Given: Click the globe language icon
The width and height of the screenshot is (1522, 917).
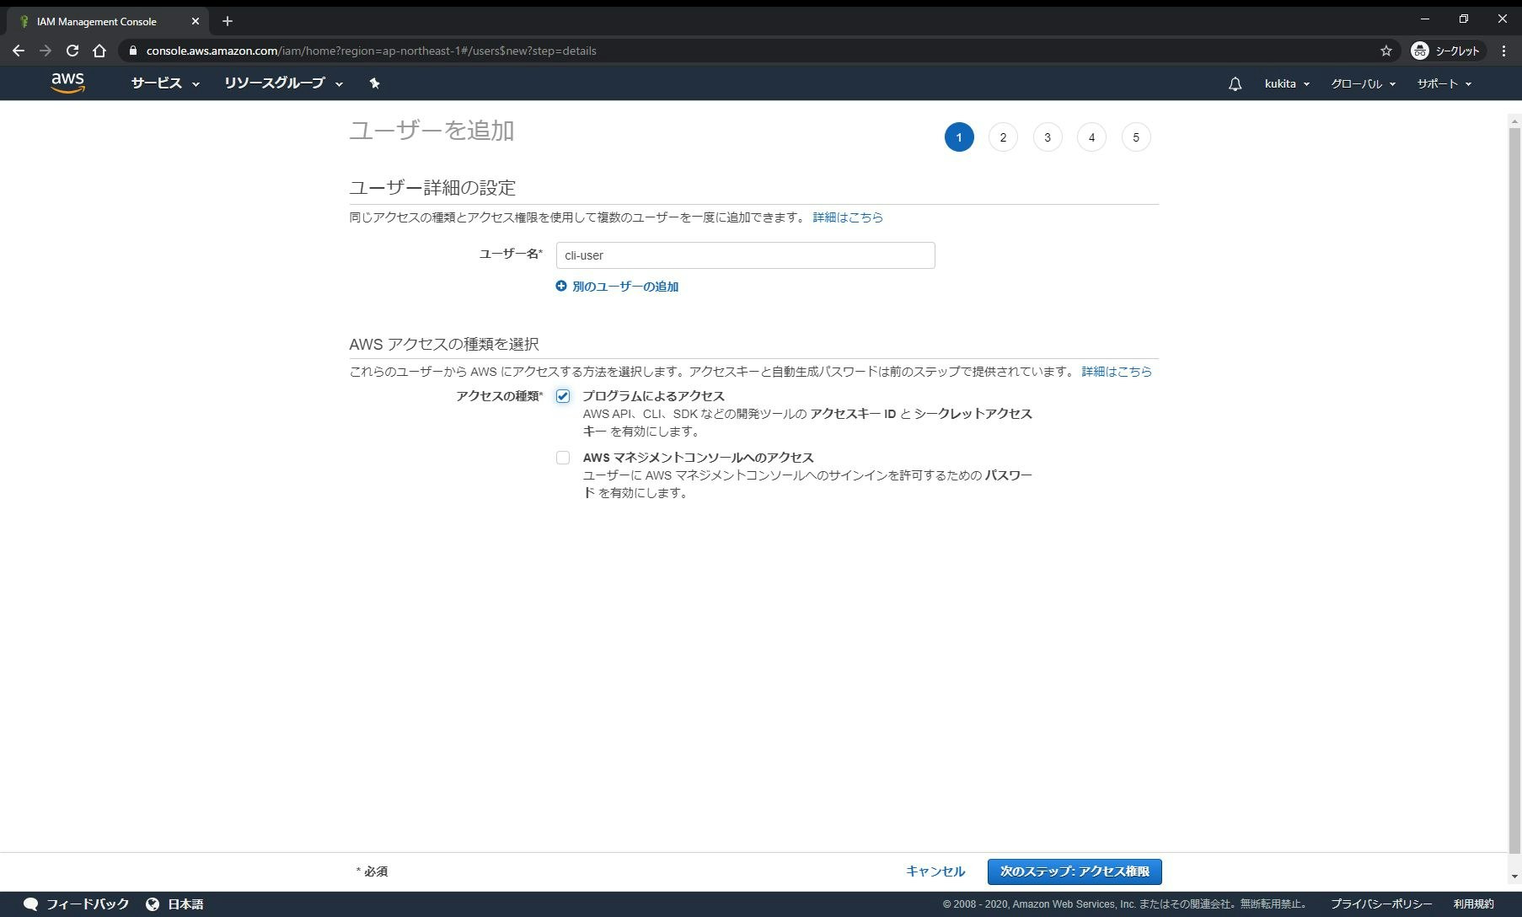Looking at the screenshot, I should (153, 904).
